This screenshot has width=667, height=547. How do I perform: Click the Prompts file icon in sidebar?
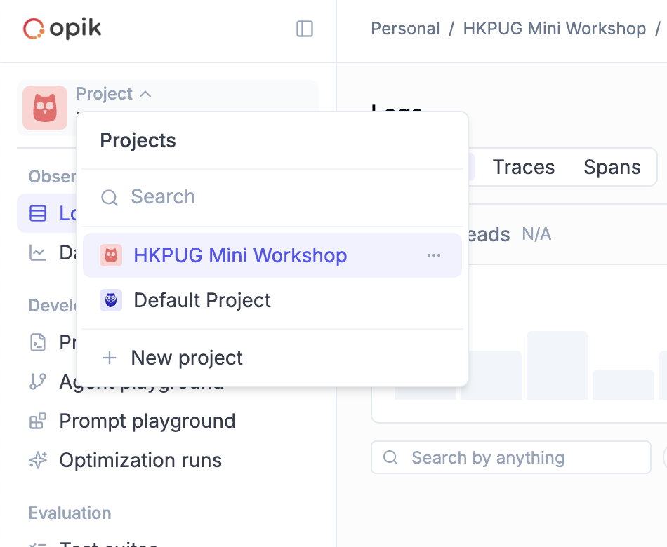tap(38, 342)
